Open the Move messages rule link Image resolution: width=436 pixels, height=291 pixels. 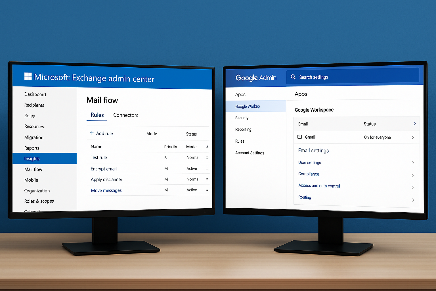(x=106, y=190)
